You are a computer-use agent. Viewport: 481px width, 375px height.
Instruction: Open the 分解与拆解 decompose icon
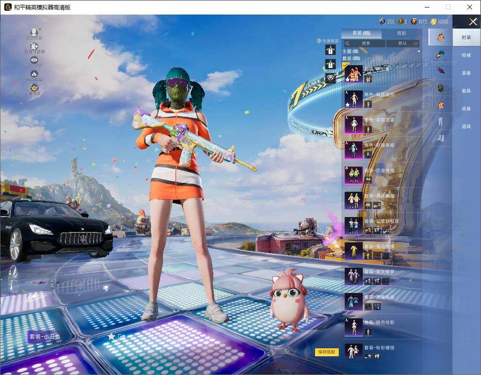click(x=34, y=46)
